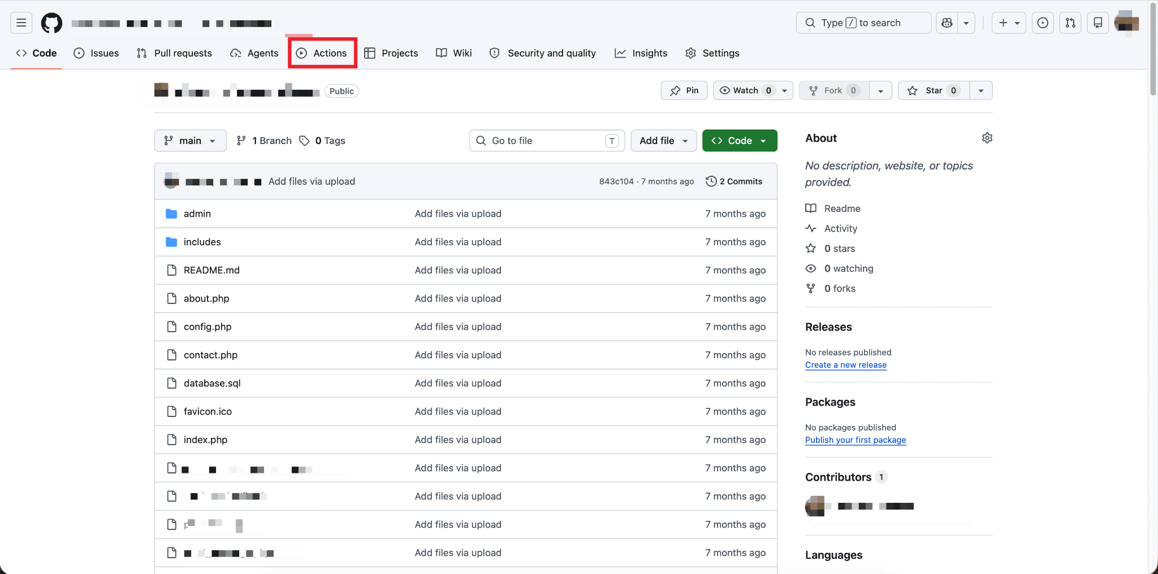Click the Go to file search box
The image size is (1158, 574).
547,141
